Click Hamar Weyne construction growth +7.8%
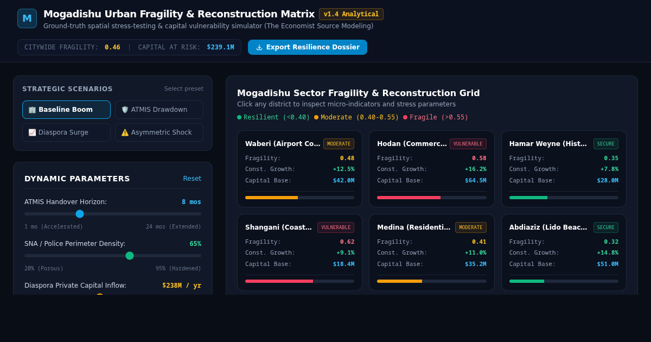The height and width of the screenshot is (342, 651). pyautogui.click(x=609, y=169)
